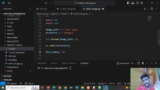The width and height of the screenshot is (160, 90).
Task: Switch to DEBUG CONSOLE tab
Action: [x=69, y=63]
